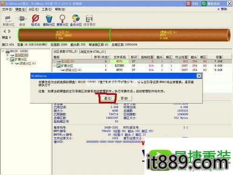Image resolution: width=233 pixels, height=175 pixels.
Task: Select the HD128 (16GB) disk icon in tree
Action: click(x=7, y=51)
